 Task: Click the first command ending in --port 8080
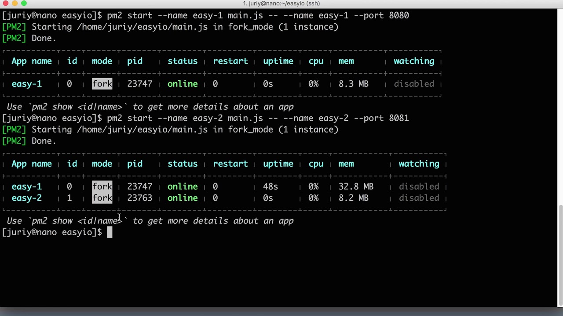[x=258, y=15]
